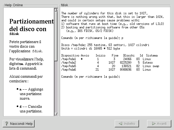Hide the help panel with Nascondi Help
This screenshot has height=130, width=174.
pos(18,124)
